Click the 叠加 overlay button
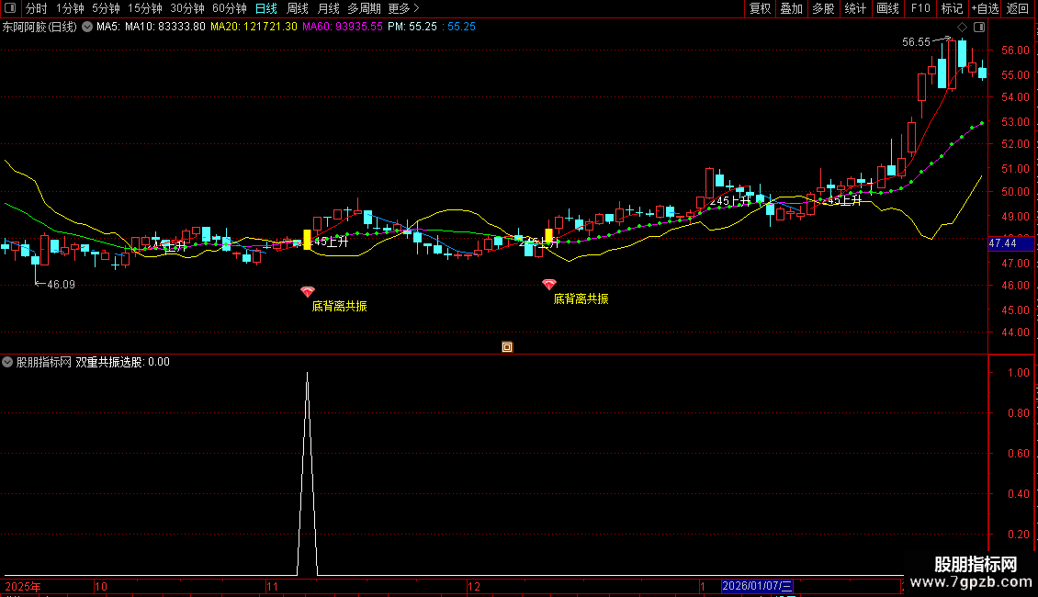 click(791, 8)
